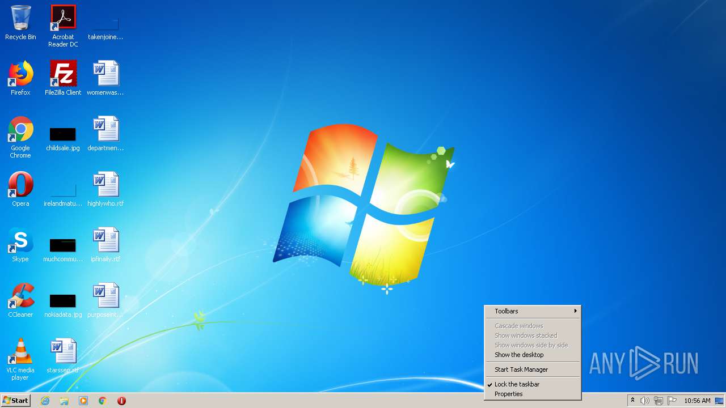Select the purposeint... Word document
The image size is (726, 408).
pyautogui.click(x=105, y=300)
